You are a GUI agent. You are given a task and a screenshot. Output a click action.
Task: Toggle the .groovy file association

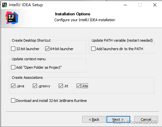35,86
